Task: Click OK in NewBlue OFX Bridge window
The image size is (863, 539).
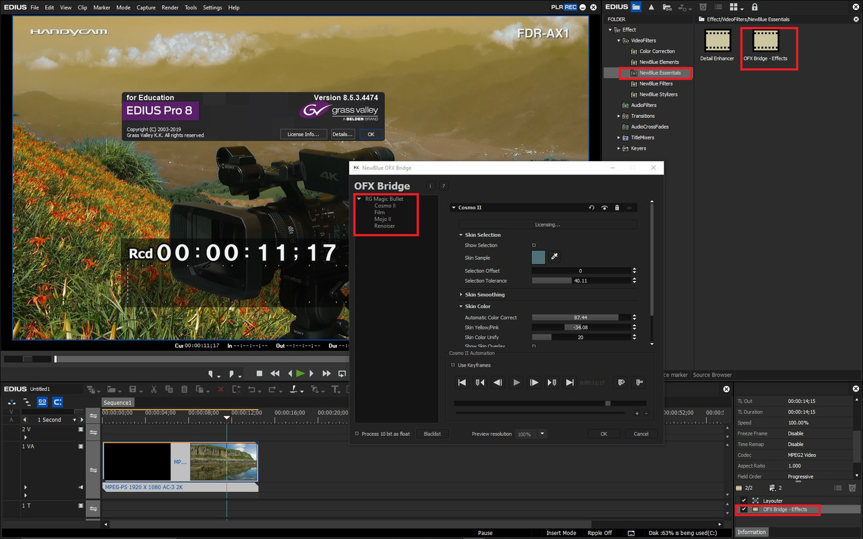Action: [x=604, y=434]
